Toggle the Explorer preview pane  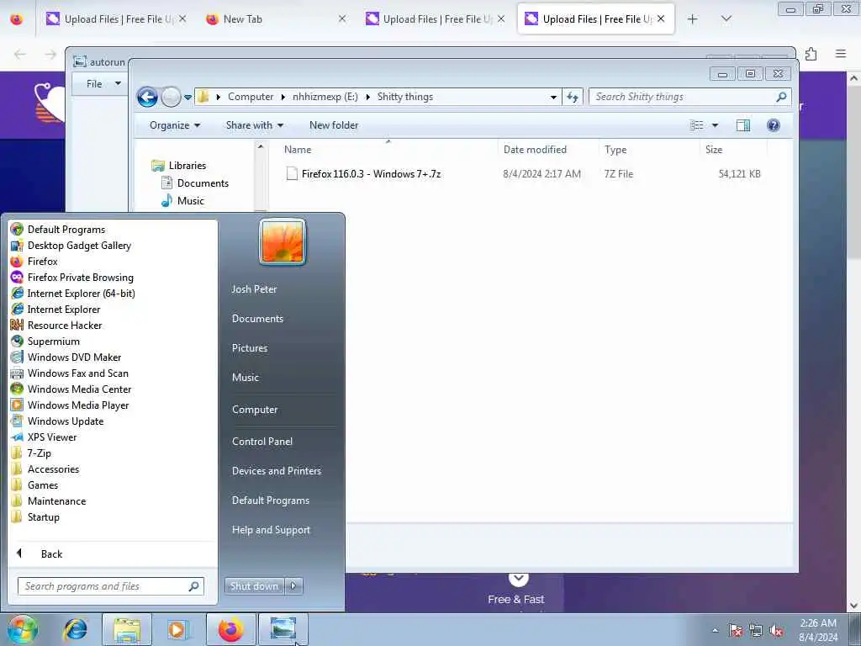click(x=743, y=125)
